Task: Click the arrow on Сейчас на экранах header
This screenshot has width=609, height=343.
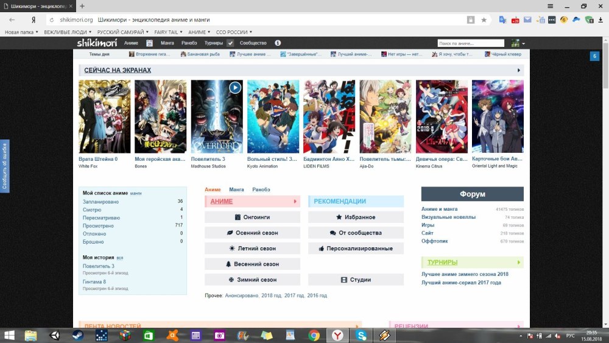Action: click(x=518, y=70)
